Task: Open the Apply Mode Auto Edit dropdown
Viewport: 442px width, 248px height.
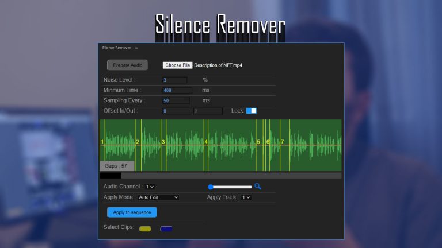Action: 158,197
